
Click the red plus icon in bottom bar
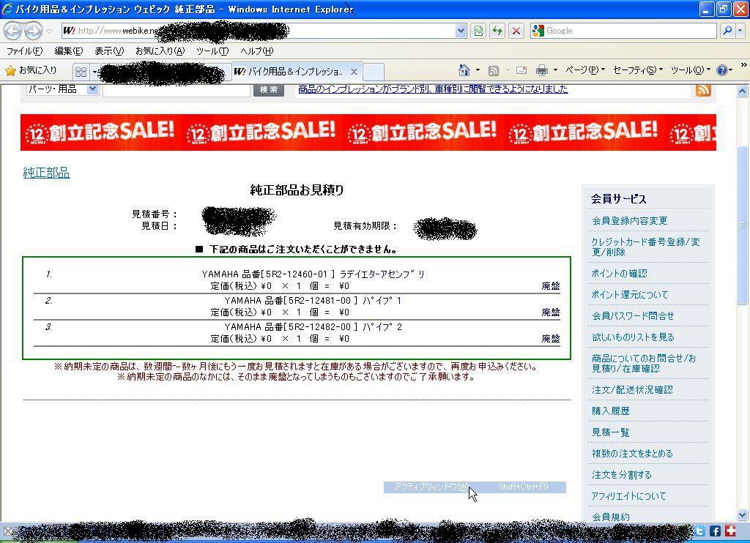(x=730, y=531)
